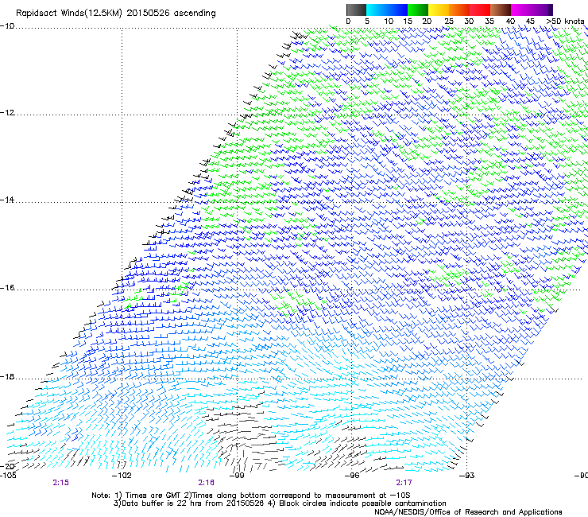
Task: Click the -10 latitude axis label
Action: pos(7,26)
